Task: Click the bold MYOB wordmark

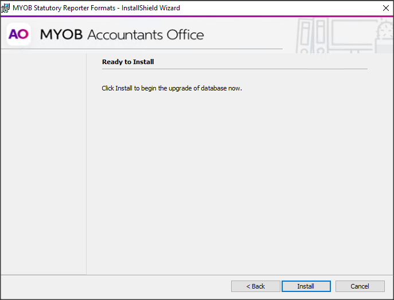Action: 61,35
